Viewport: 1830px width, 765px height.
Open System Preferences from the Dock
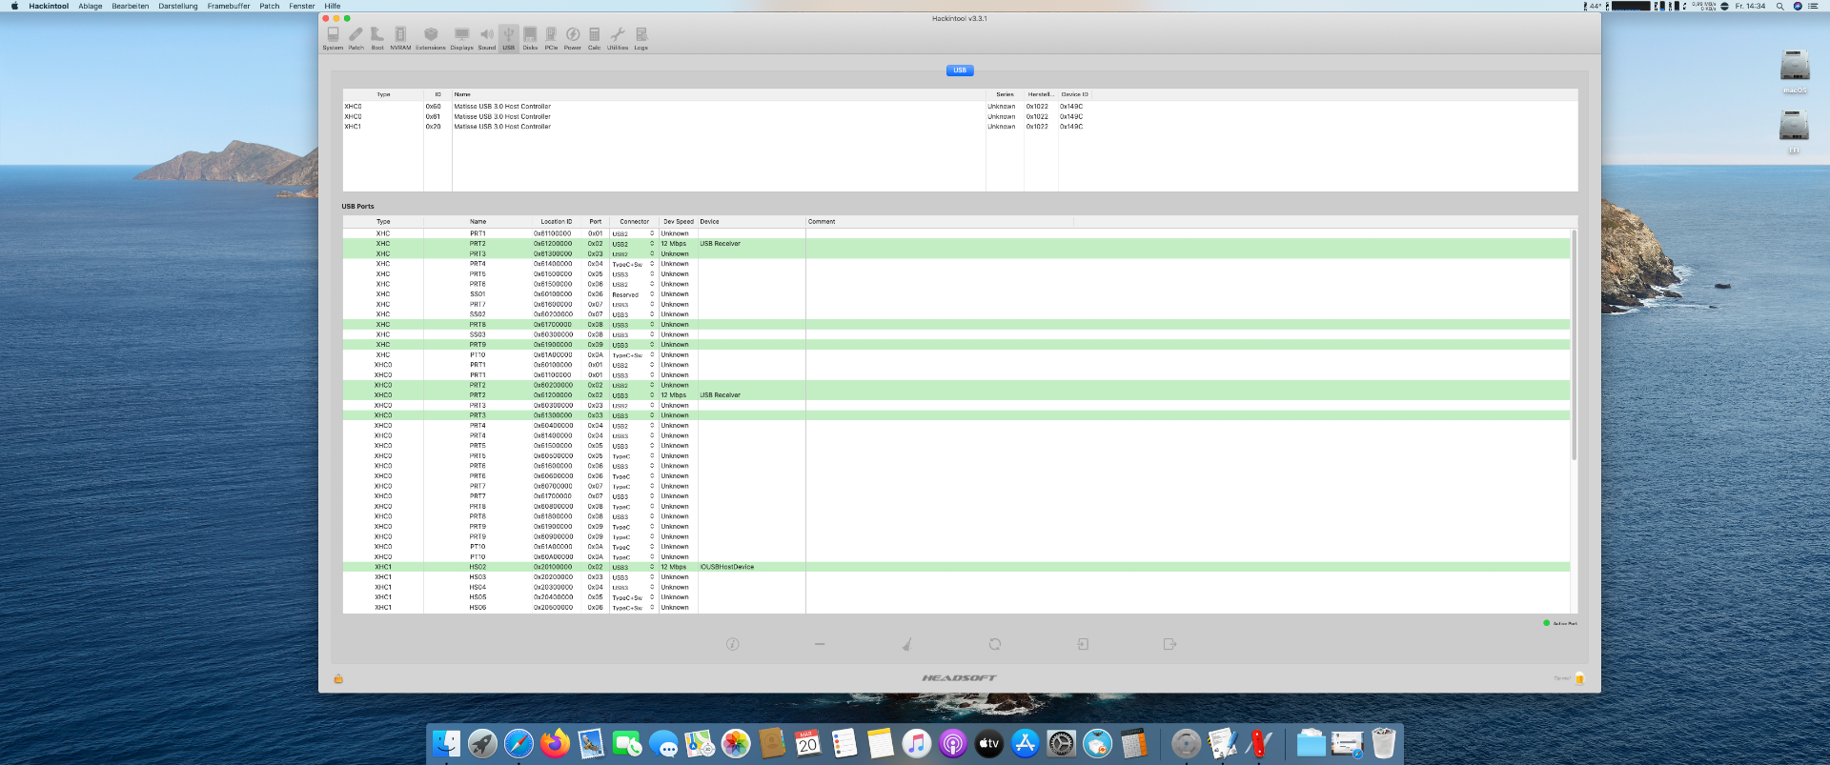[1061, 743]
